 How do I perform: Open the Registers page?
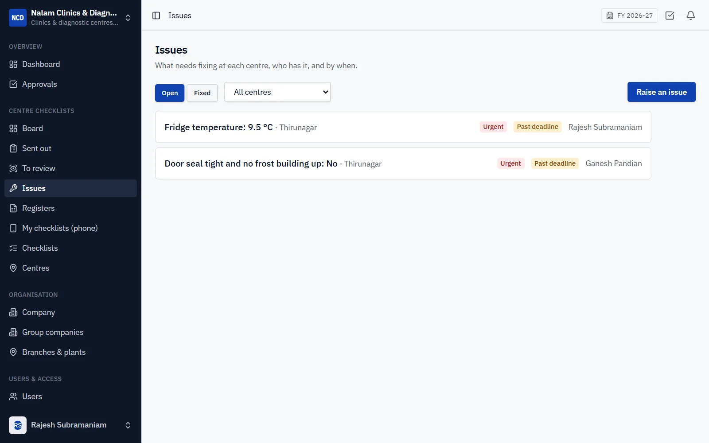tap(70, 208)
